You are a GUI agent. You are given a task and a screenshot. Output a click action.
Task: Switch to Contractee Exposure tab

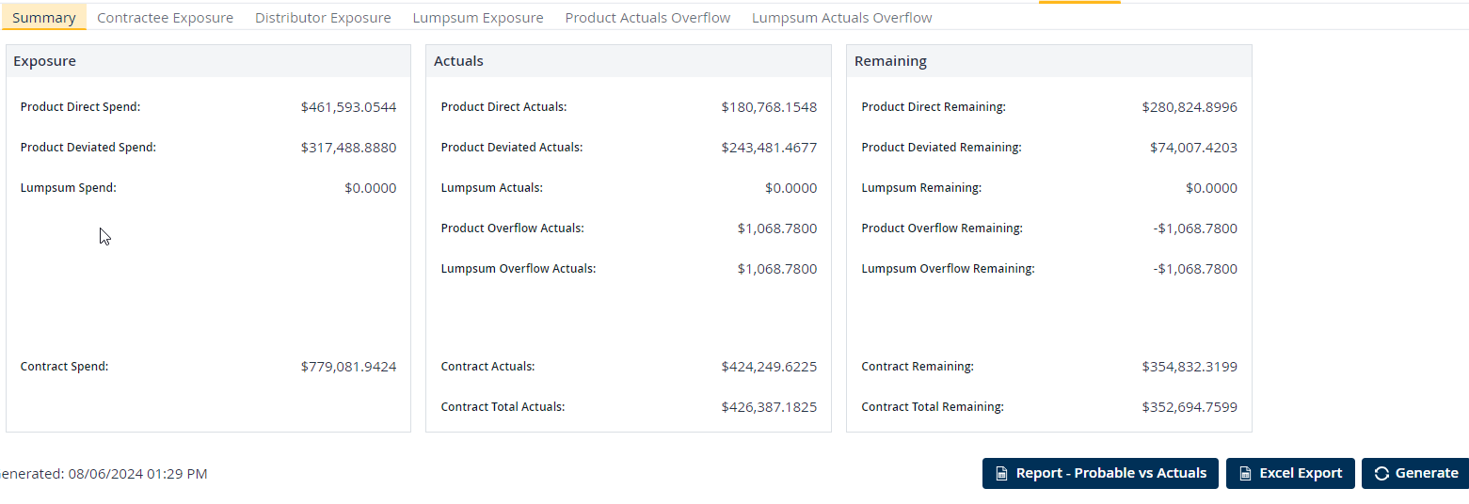(x=165, y=18)
